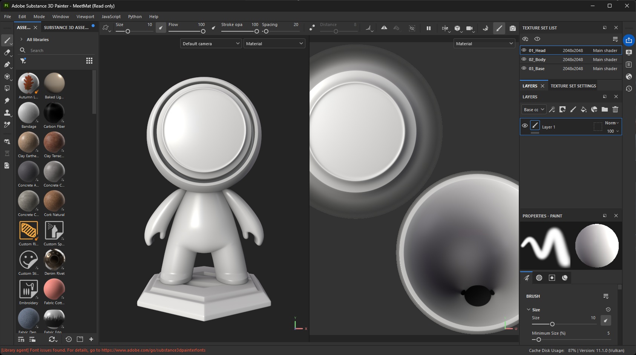Click the Carbon Fiber material thumbnail
The height and width of the screenshot is (355, 636).
54,113
